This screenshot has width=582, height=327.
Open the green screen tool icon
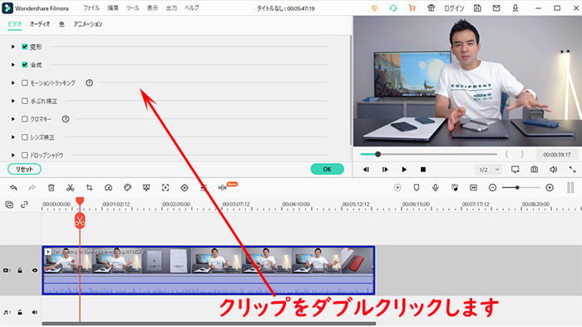(146, 188)
